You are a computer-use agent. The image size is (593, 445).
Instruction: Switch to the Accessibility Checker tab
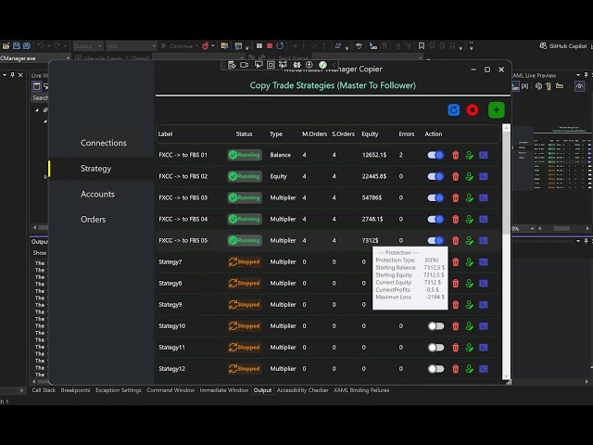click(x=303, y=390)
